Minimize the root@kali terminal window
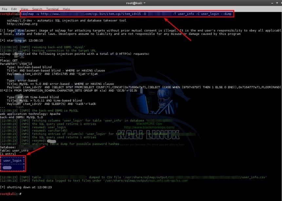 (x=272, y=3)
